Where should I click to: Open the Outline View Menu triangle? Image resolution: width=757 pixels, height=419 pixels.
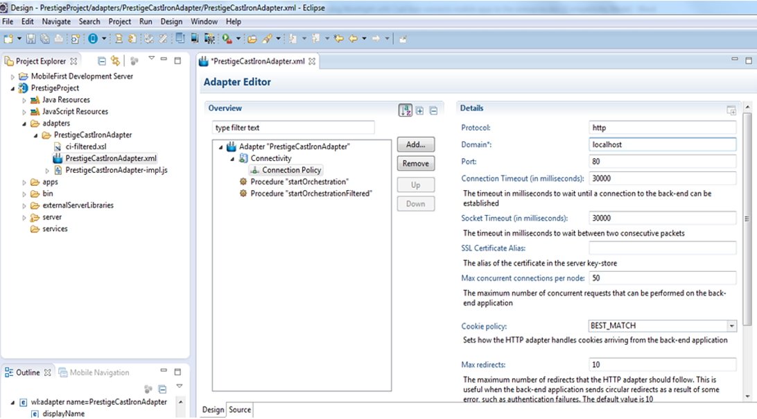[x=179, y=386]
